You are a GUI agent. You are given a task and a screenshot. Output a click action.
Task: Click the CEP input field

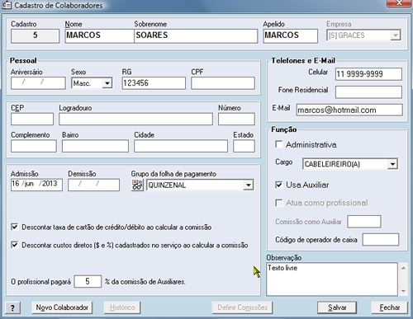pyautogui.click(x=32, y=119)
